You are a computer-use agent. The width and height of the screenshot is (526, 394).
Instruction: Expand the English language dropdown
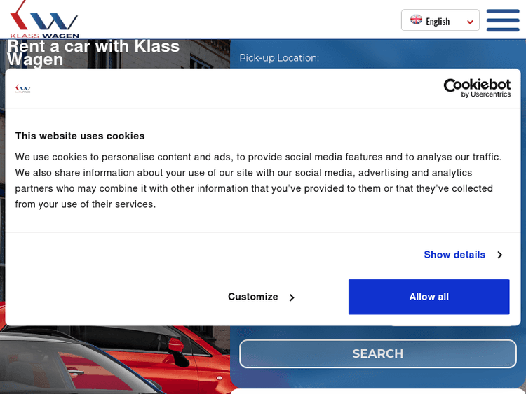tap(440, 21)
